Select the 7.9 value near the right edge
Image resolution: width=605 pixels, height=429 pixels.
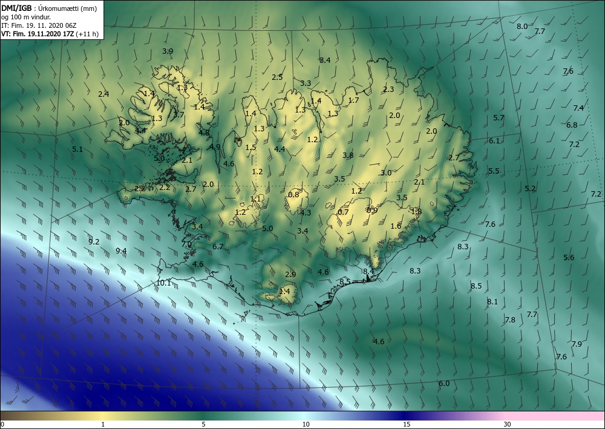[x=577, y=344]
